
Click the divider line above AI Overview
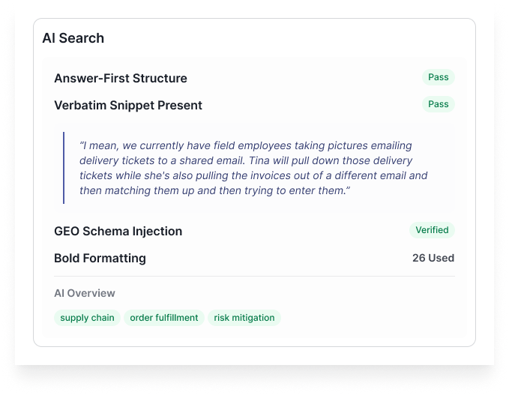(254, 276)
